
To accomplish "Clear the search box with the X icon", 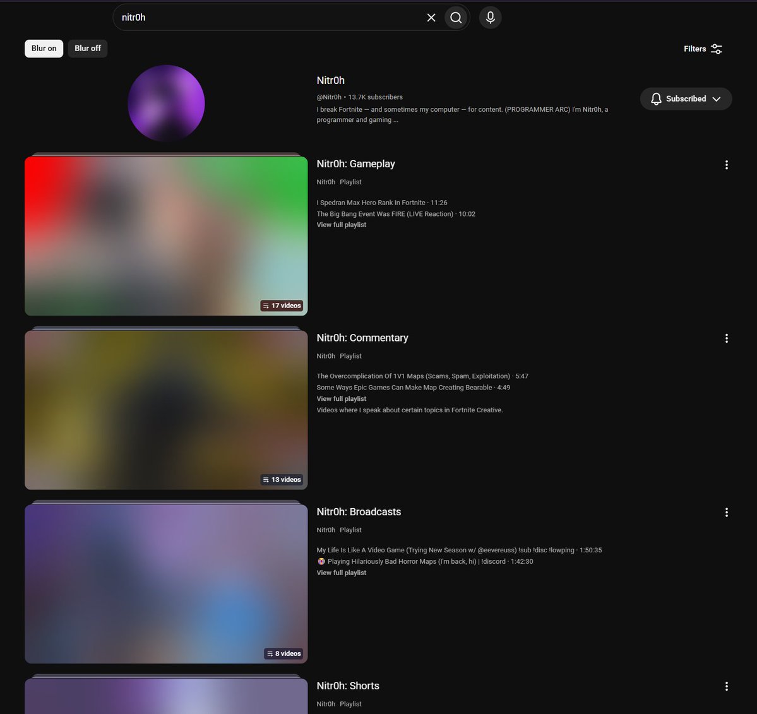I will (x=431, y=18).
